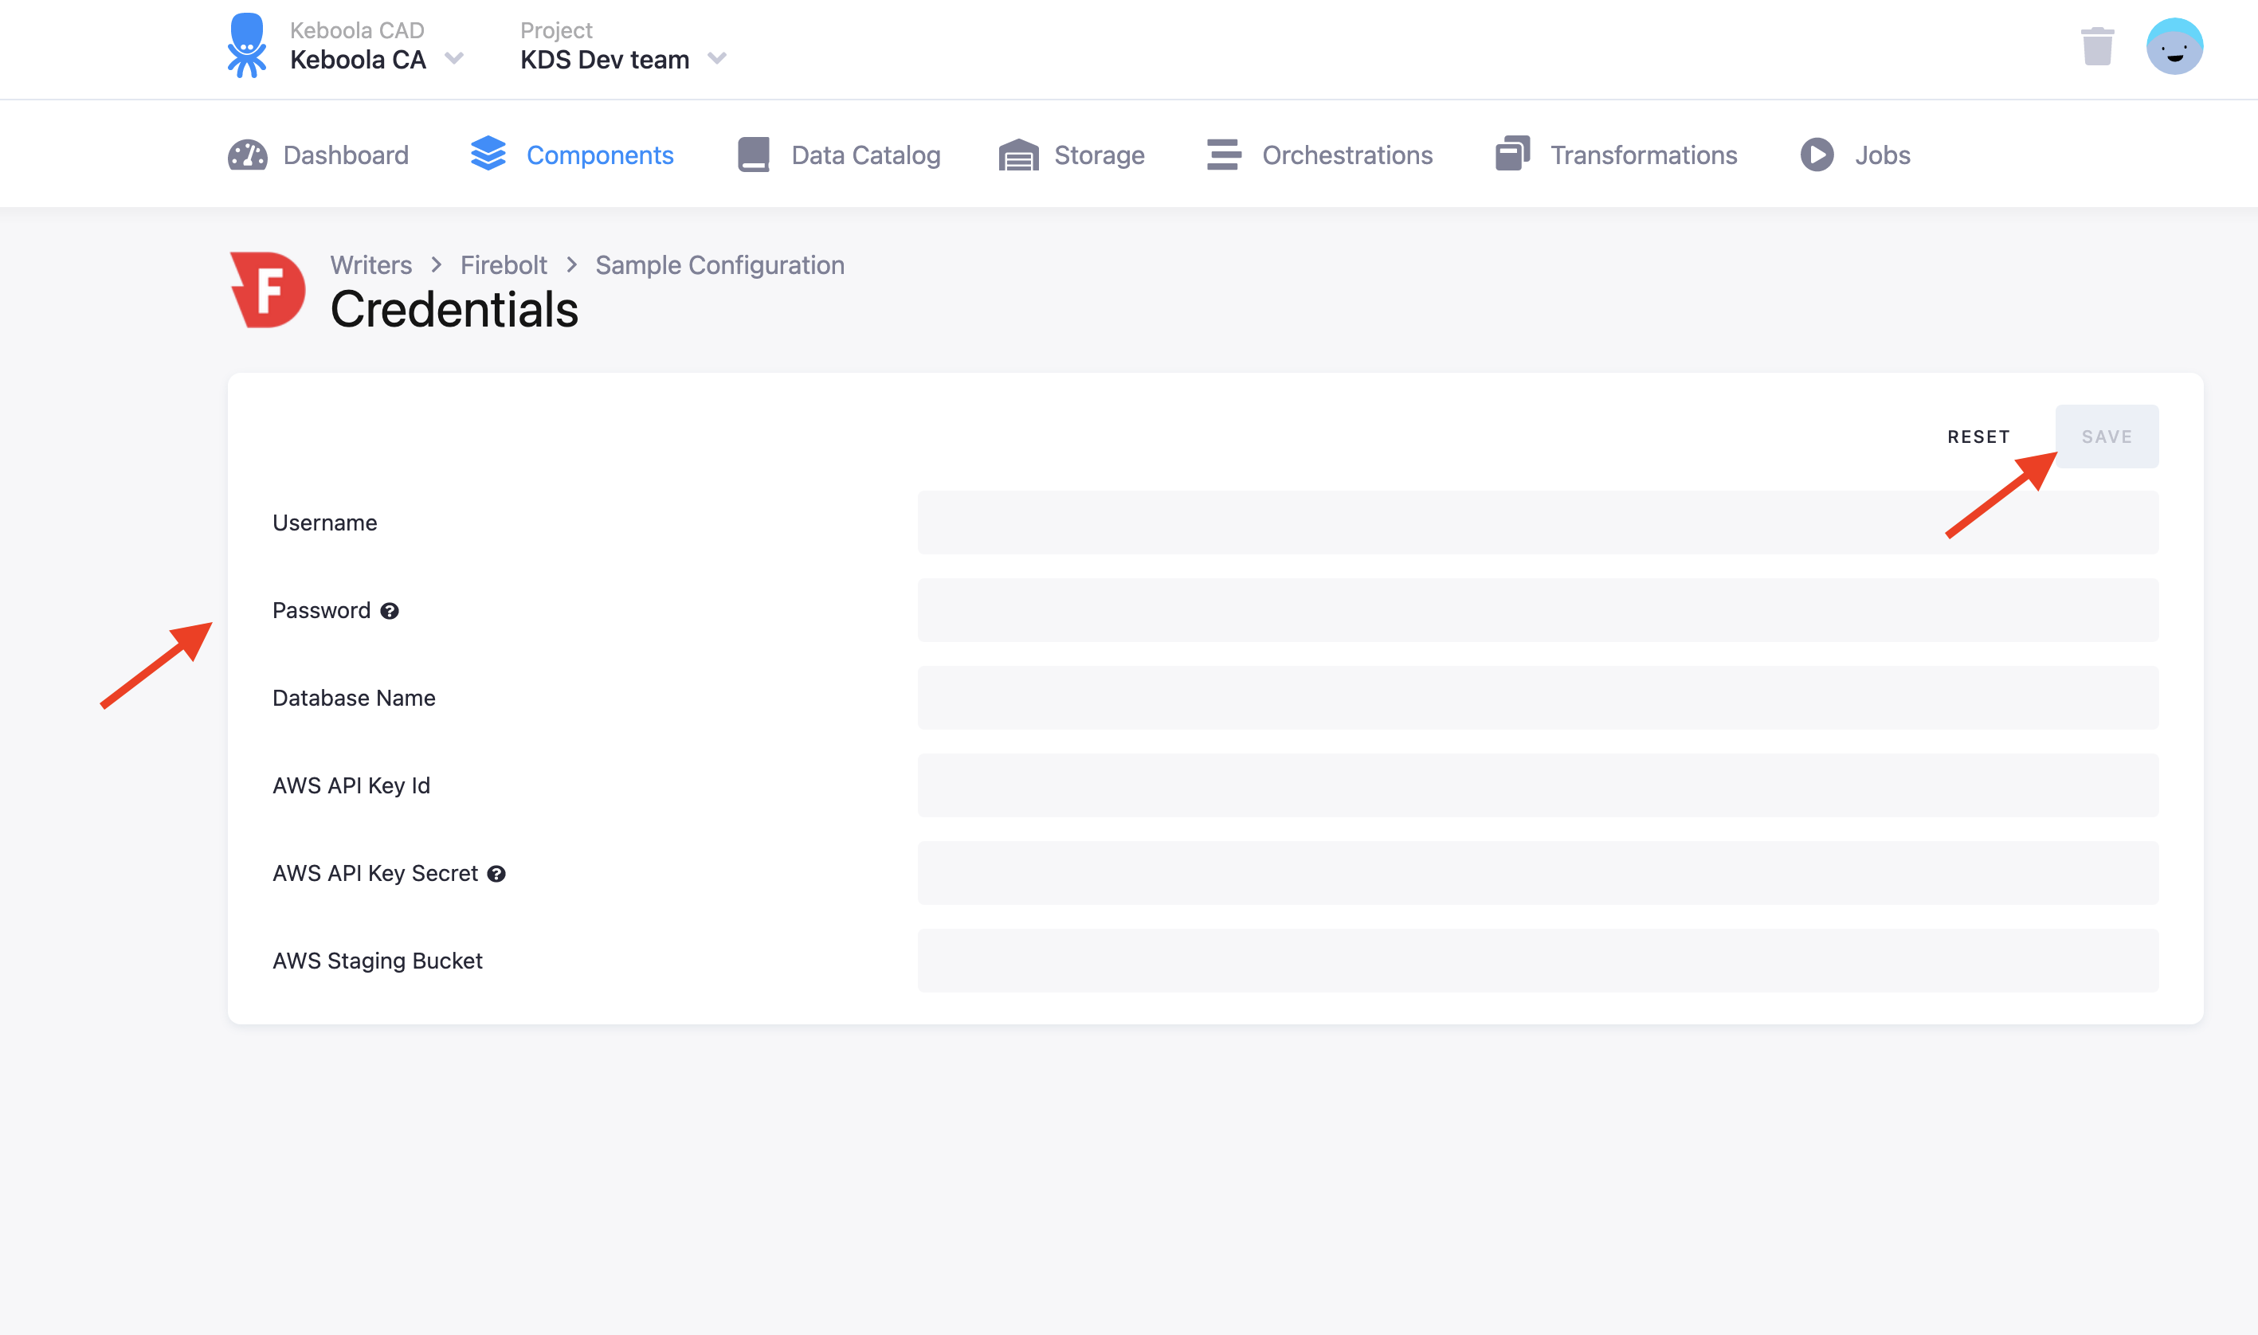Click the Components layers icon
The height and width of the screenshot is (1335, 2258).
point(488,154)
